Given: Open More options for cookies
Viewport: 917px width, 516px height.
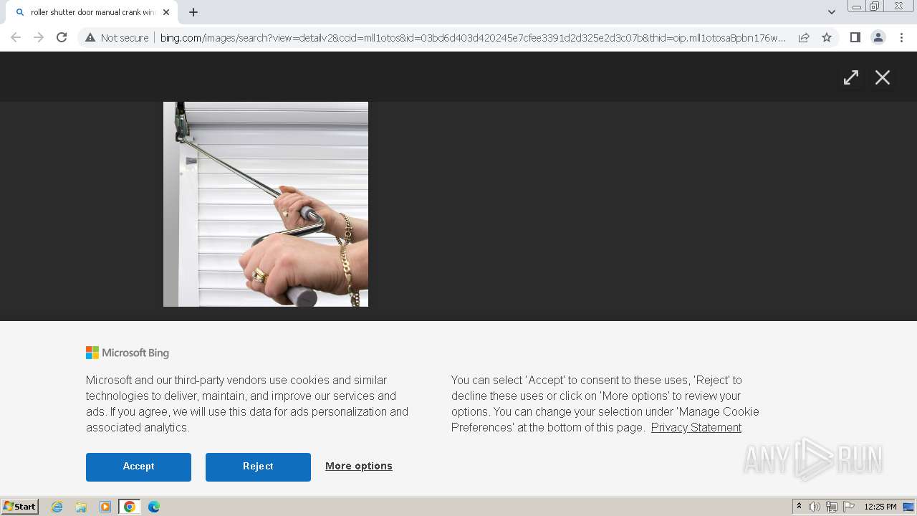Looking at the screenshot, I should pyautogui.click(x=359, y=466).
